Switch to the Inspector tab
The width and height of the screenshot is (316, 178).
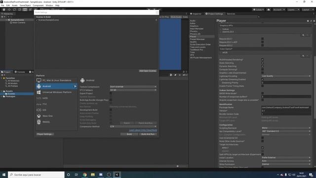click(x=196, y=14)
